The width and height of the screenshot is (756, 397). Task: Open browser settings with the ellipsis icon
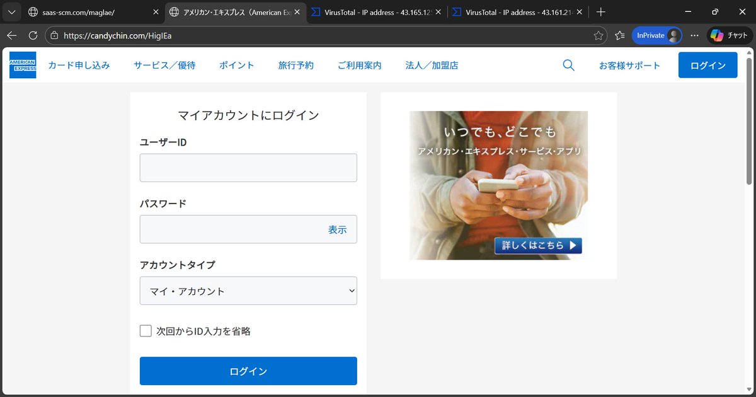click(x=694, y=36)
